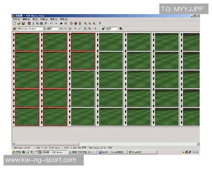Image resolution: width=212 pixels, height=169 pixels.
Task: Open help with the question mark icon
Action: pos(100,23)
